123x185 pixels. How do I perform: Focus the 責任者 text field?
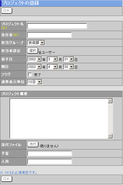point(49,35)
